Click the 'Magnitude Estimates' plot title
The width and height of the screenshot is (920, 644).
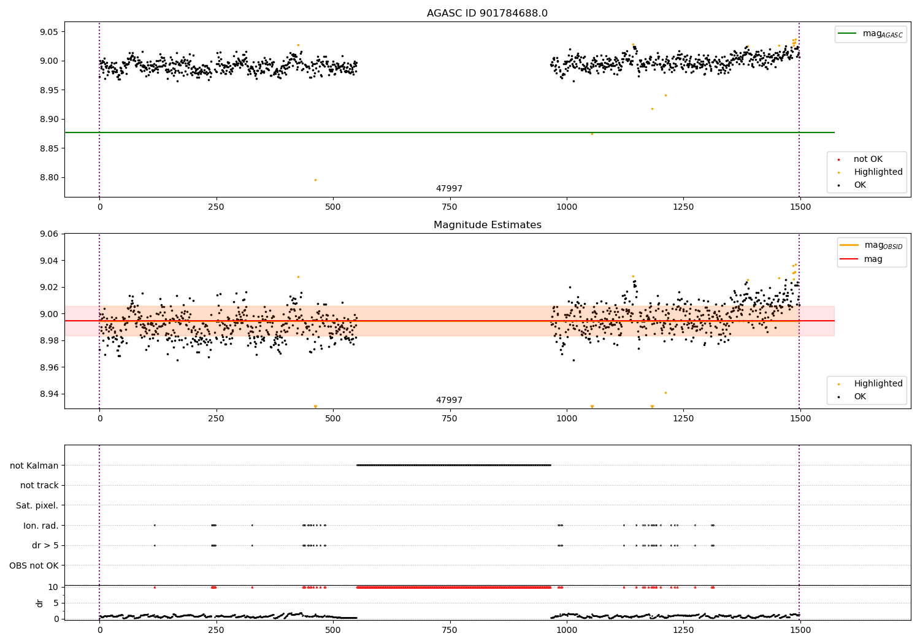pyautogui.click(x=487, y=225)
